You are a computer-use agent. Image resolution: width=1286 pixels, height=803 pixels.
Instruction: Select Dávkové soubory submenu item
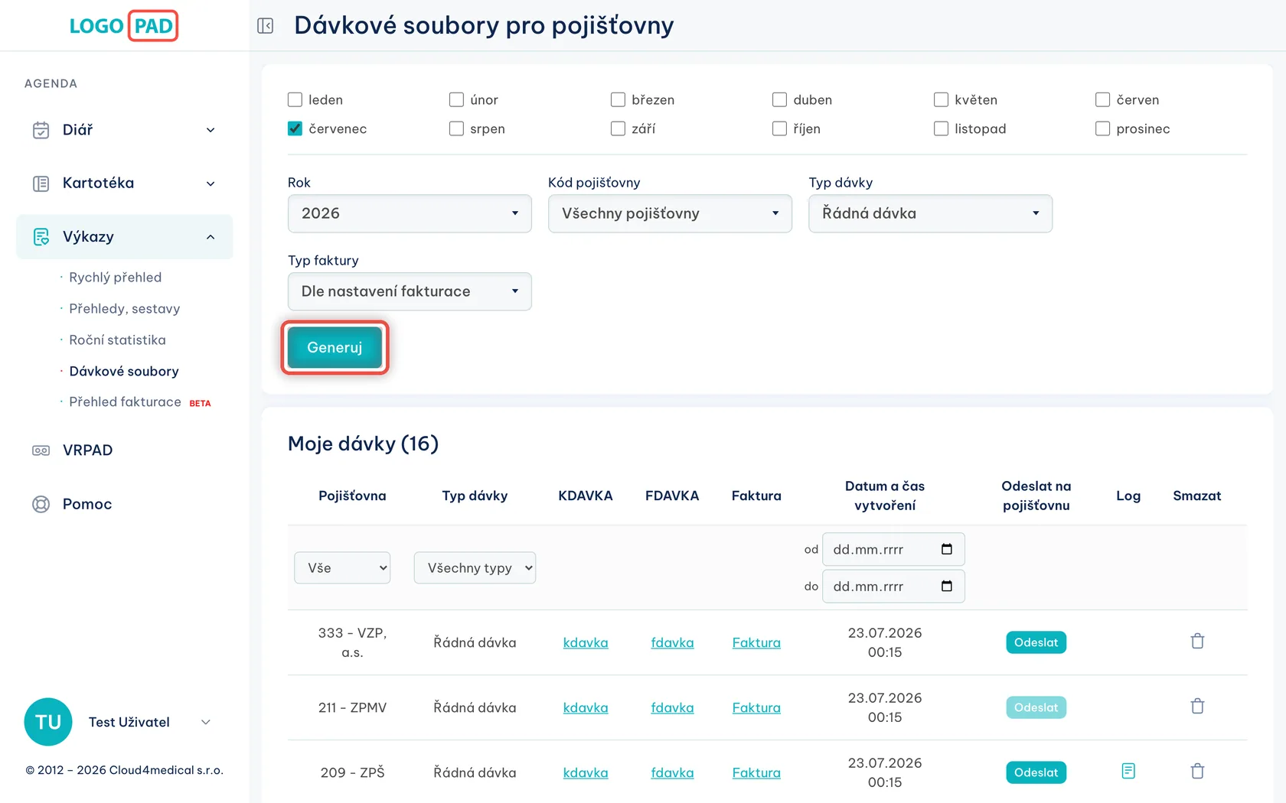124,371
